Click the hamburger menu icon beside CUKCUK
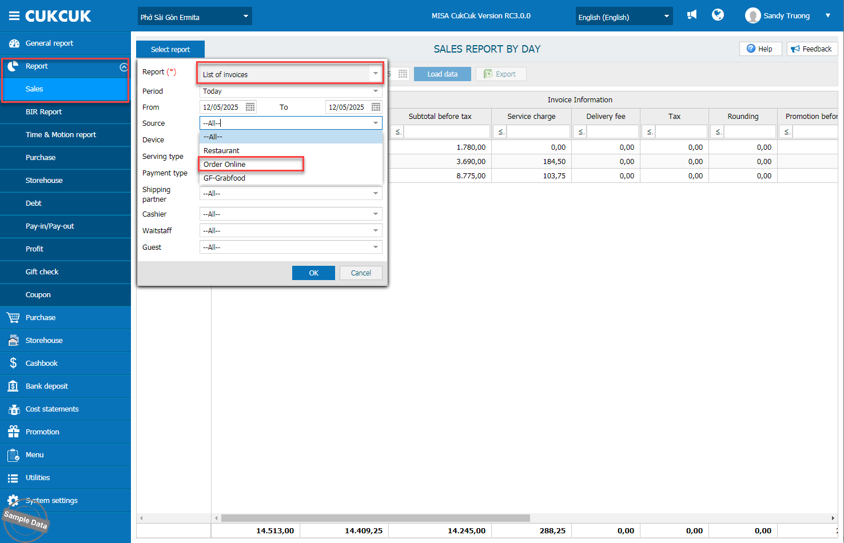The height and width of the screenshot is (543, 844). 14,16
